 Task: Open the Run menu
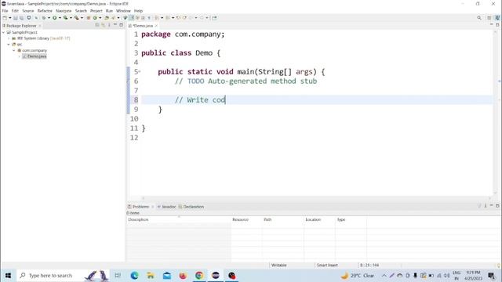[109, 11]
